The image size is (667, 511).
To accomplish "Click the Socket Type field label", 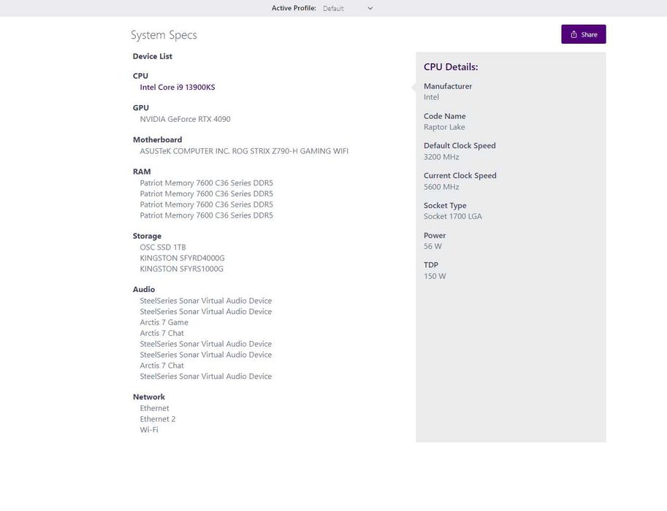I will pos(445,205).
